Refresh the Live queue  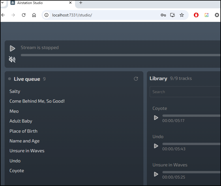pyautogui.click(x=136, y=79)
